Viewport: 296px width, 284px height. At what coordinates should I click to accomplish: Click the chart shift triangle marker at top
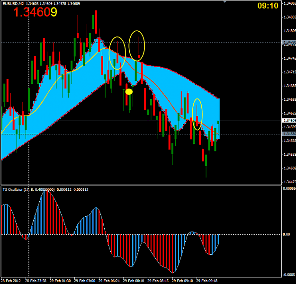224,2
